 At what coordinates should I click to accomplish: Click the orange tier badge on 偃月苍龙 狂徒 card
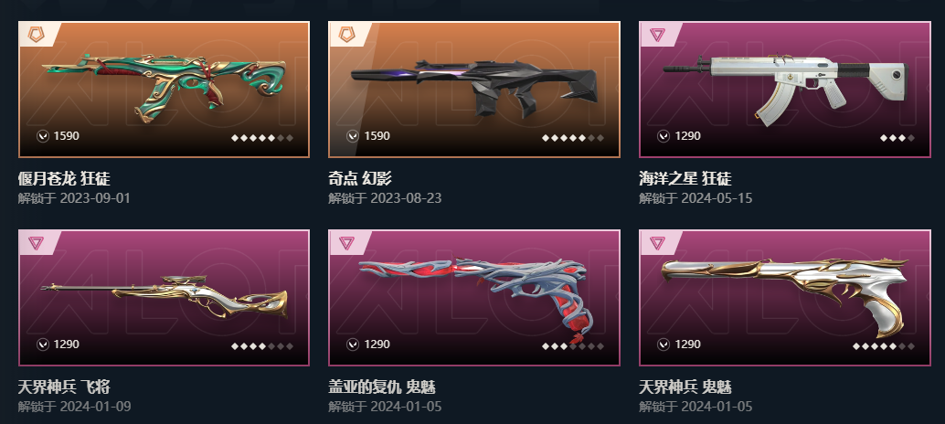pos(37,35)
